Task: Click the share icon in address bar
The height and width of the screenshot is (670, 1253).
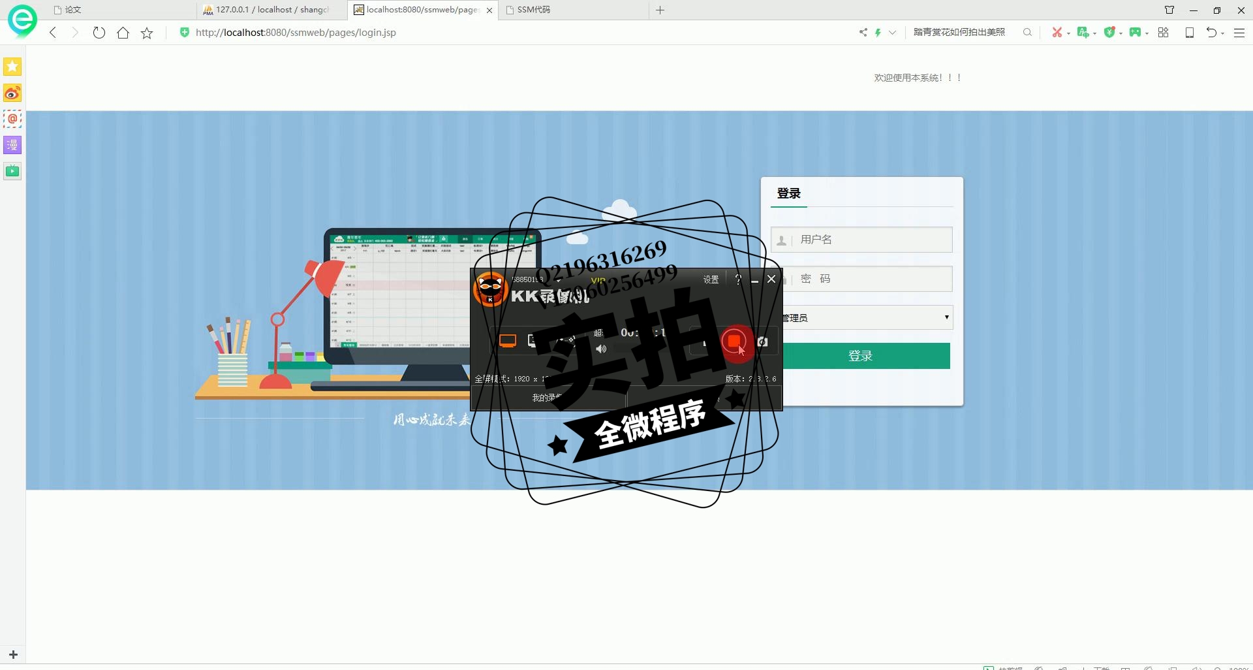Action: click(863, 32)
